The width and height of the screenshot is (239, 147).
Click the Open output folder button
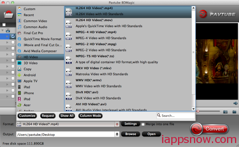(x=151, y=134)
